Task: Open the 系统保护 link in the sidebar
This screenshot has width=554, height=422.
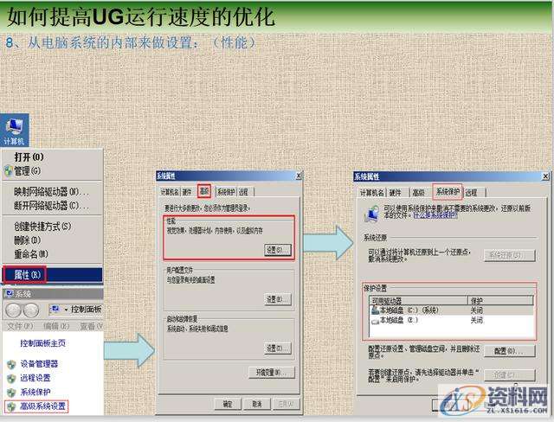Action: 35,392
